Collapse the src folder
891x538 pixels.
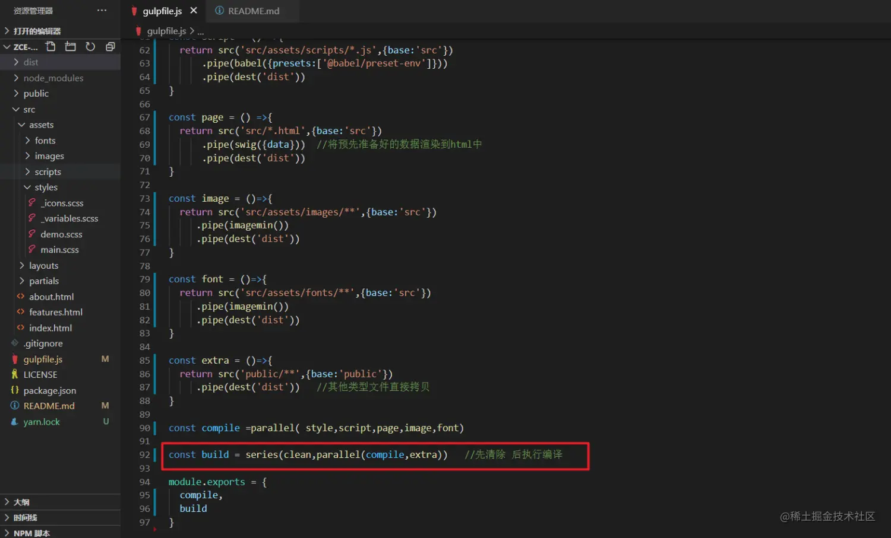(x=60, y=109)
